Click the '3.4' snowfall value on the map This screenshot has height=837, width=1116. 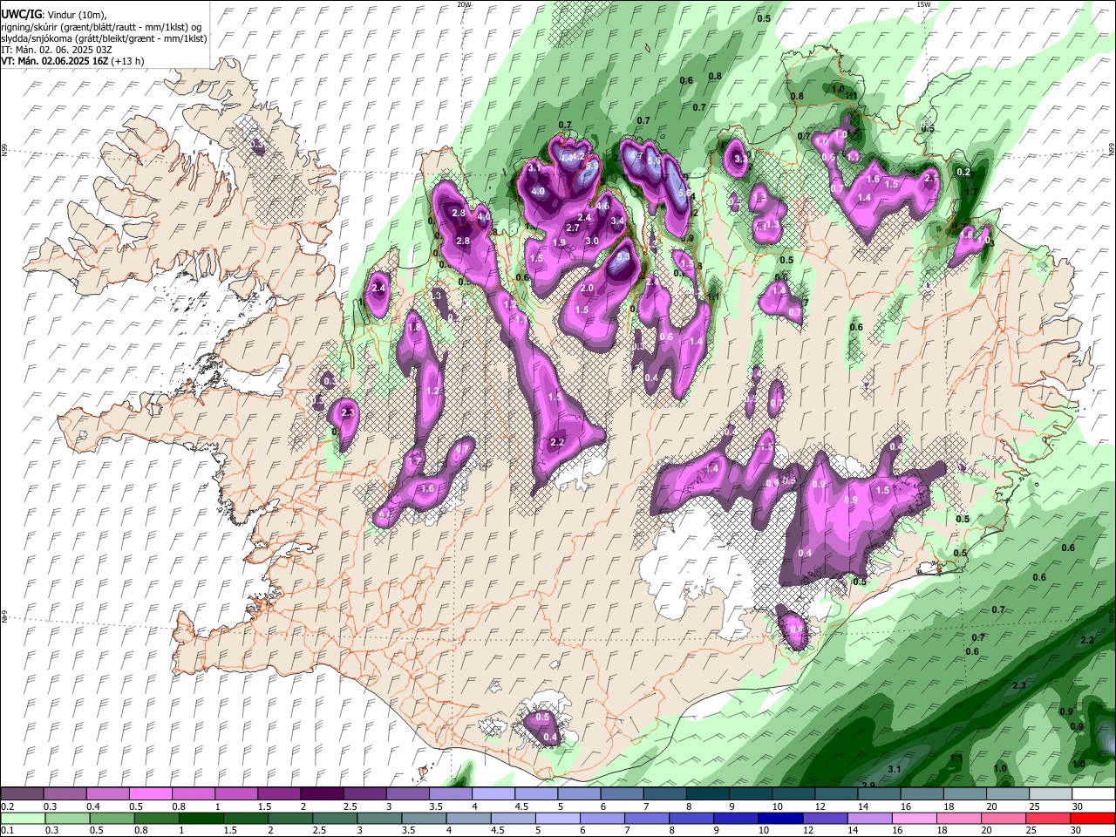point(618,221)
